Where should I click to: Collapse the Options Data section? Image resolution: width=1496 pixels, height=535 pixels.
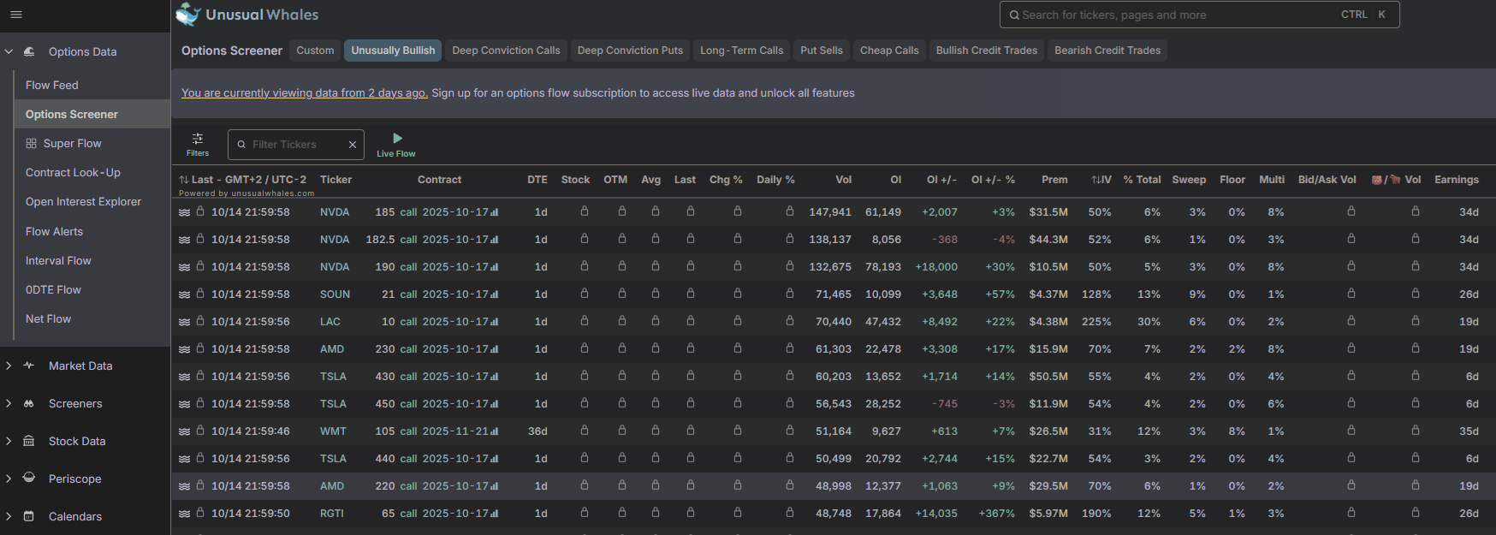[9, 51]
